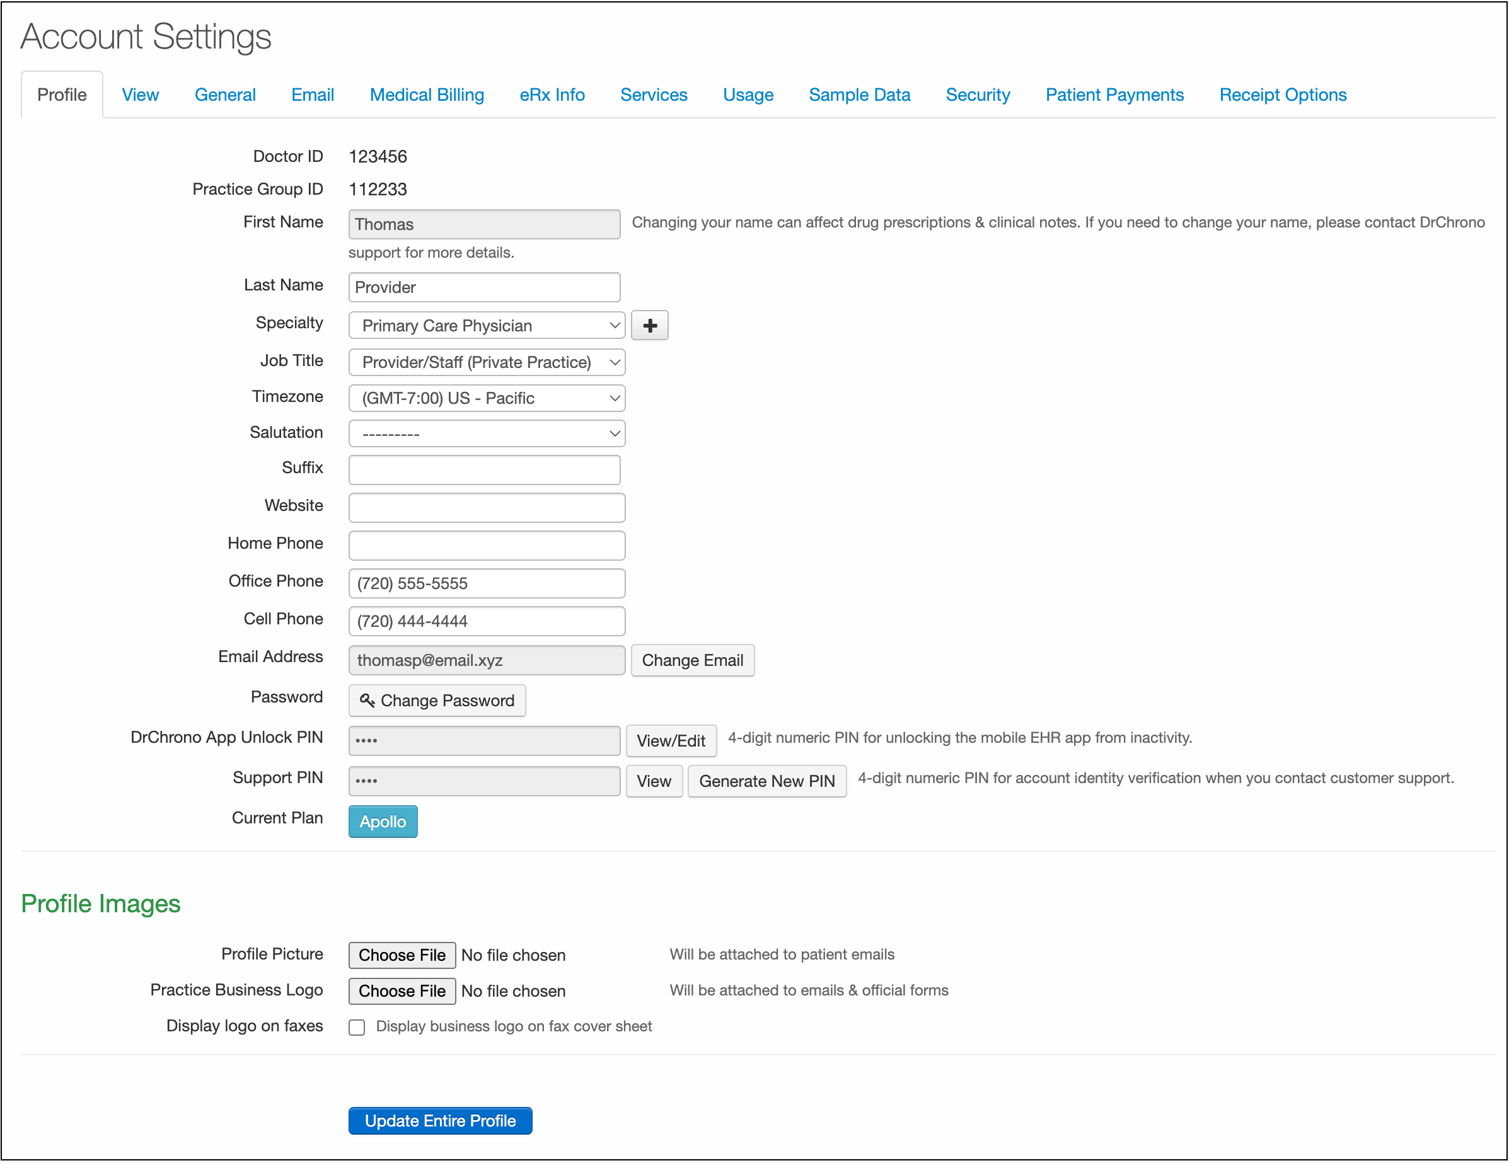Choose file for Profile Picture
This screenshot has width=1509, height=1163.
point(402,955)
